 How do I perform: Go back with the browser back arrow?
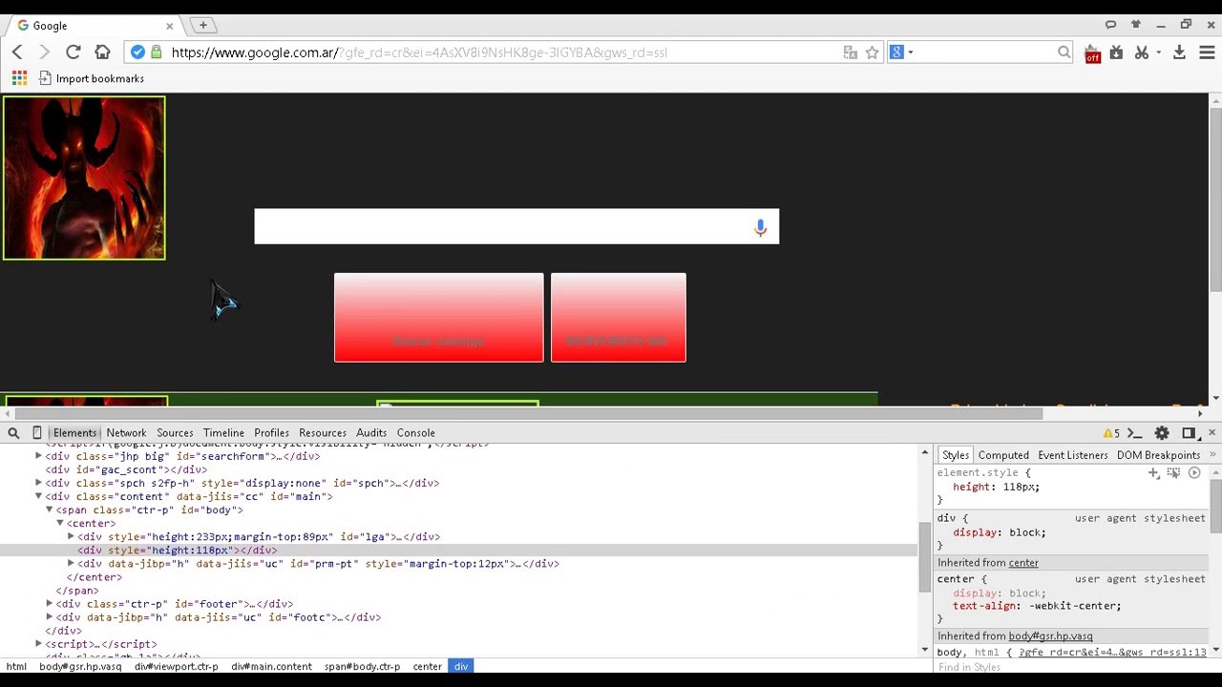click(17, 52)
